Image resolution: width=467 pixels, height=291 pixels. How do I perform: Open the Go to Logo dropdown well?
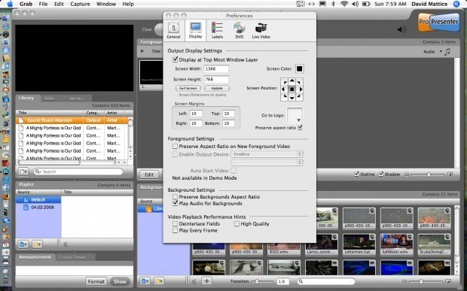pyautogui.click(x=295, y=115)
